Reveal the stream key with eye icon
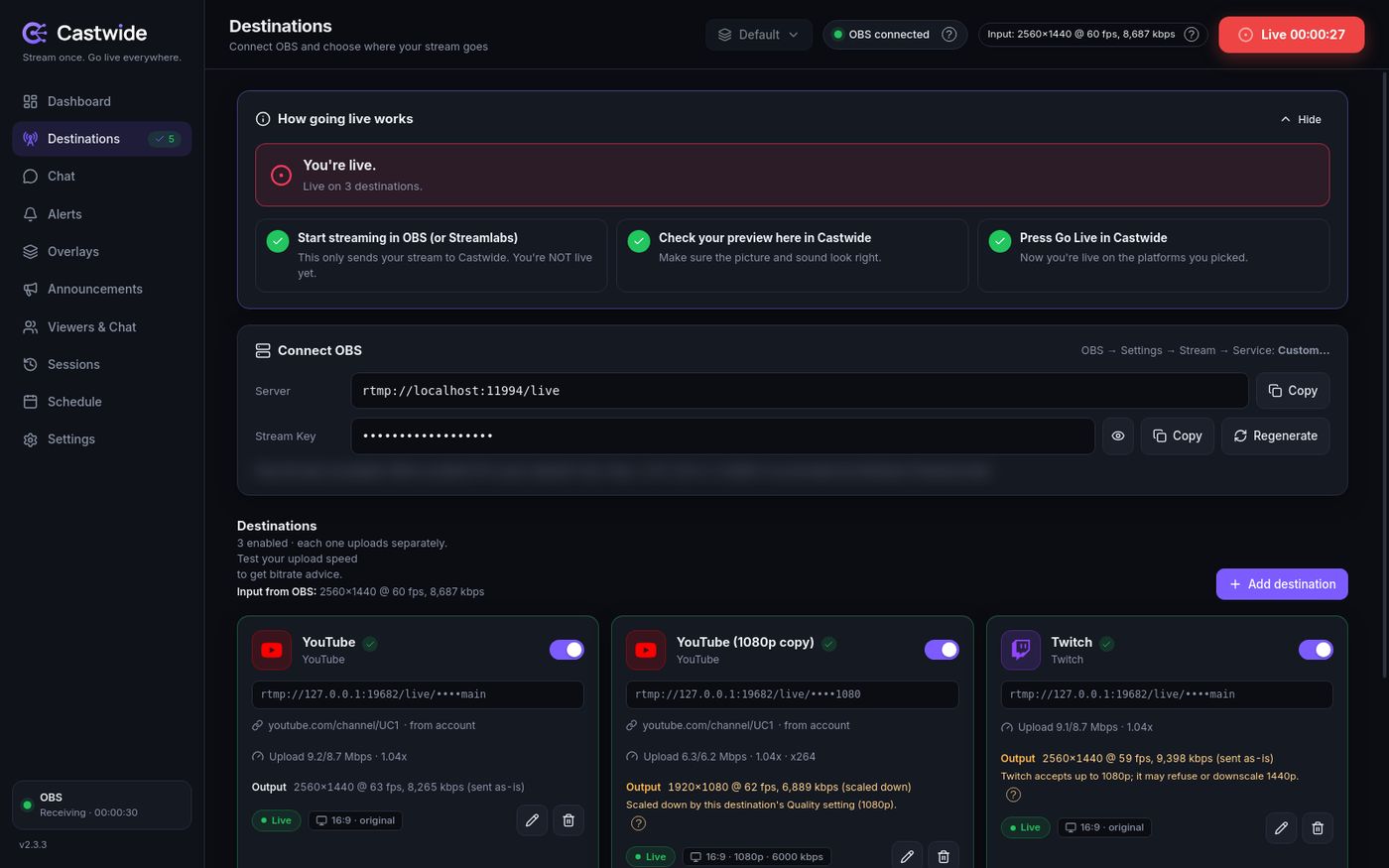The height and width of the screenshot is (868, 1389). (x=1118, y=436)
